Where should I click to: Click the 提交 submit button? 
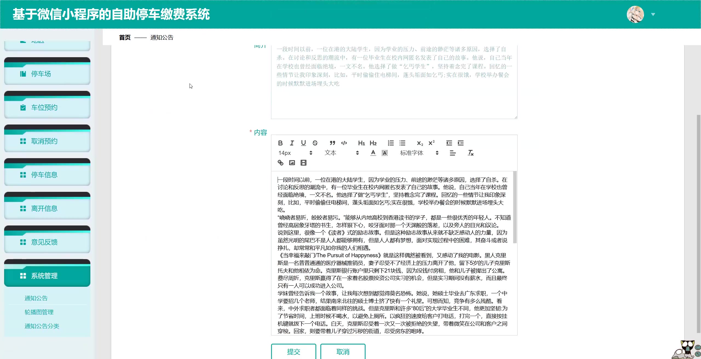[x=294, y=352]
